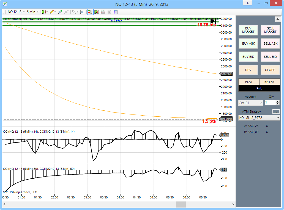Toggle the Chart Trader panel icon
Viewport: 284px width, 210px height.
[90, 12]
